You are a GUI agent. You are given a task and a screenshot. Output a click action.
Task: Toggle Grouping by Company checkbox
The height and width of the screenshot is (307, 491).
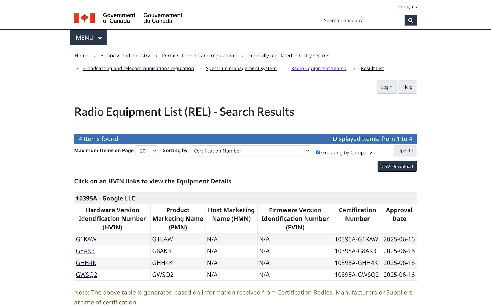(318, 152)
